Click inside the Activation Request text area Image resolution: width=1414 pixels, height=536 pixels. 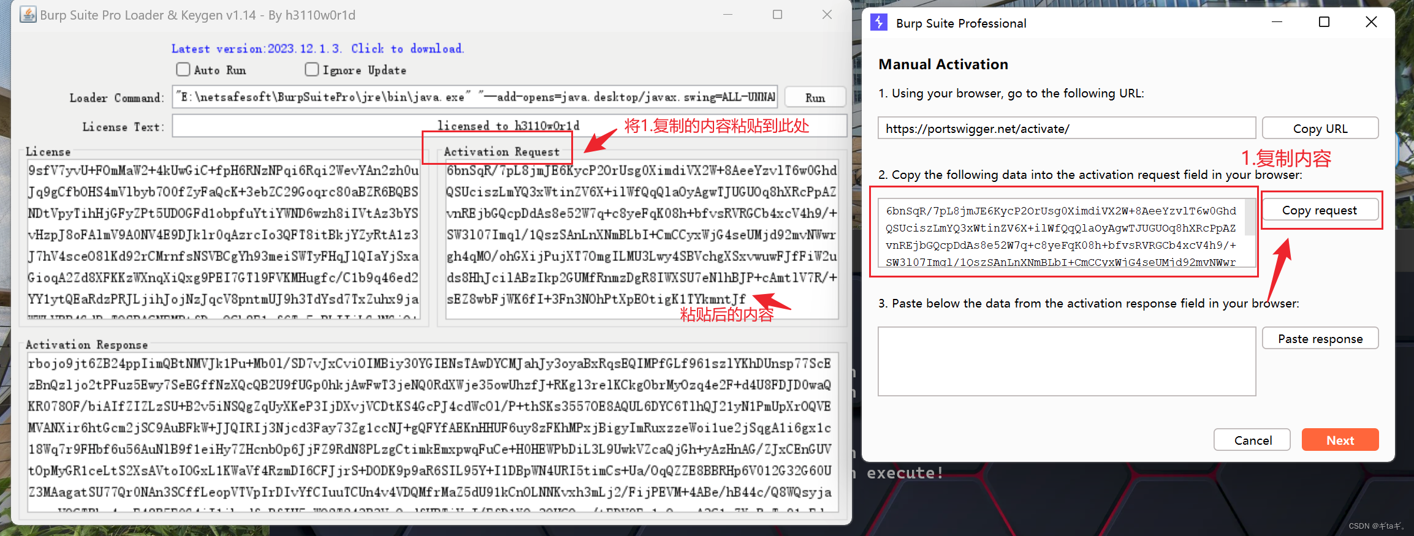(642, 239)
